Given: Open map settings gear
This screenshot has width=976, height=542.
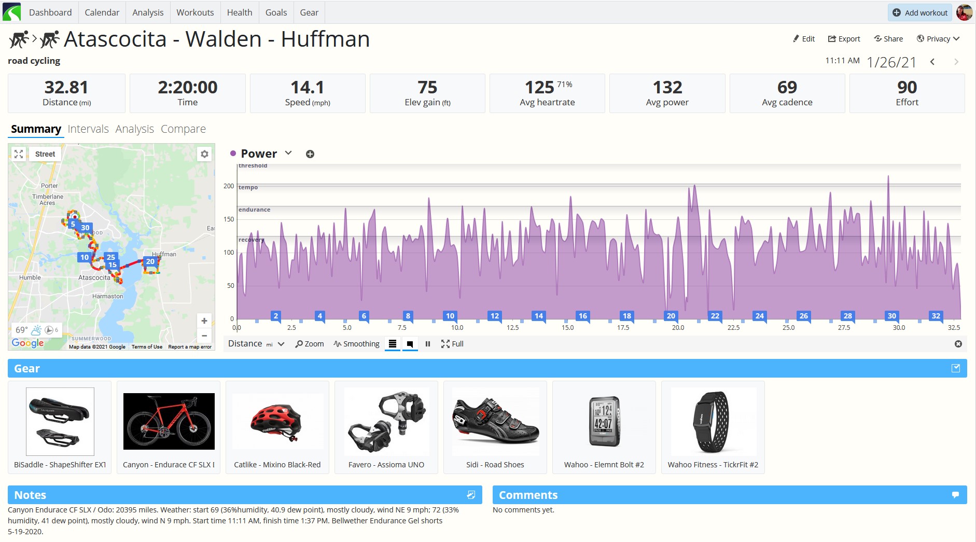Looking at the screenshot, I should point(204,154).
